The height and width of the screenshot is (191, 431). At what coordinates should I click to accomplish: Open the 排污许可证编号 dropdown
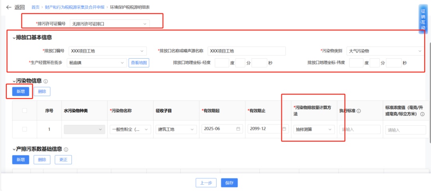pyautogui.click(x=110, y=24)
